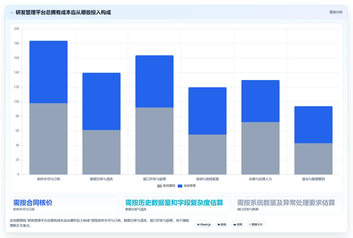Click the 软件许可与订阅 x-axis label
Viewport: 353px width, 238px height.
pos(48,179)
